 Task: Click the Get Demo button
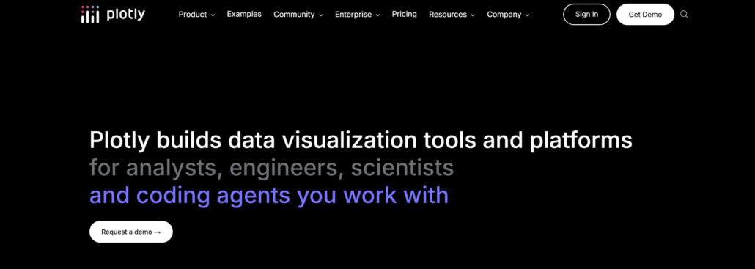645,15
